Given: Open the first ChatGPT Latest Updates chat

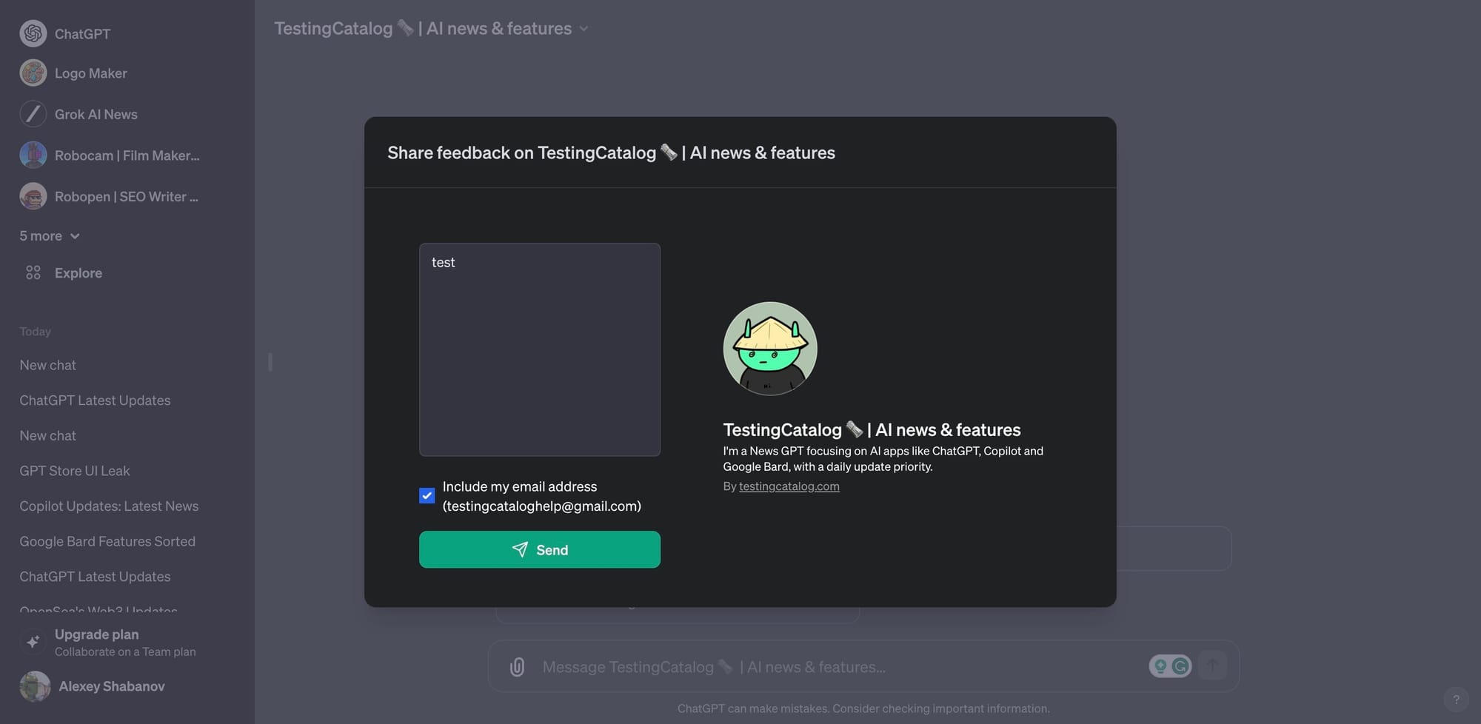Looking at the screenshot, I should pyautogui.click(x=95, y=400).
